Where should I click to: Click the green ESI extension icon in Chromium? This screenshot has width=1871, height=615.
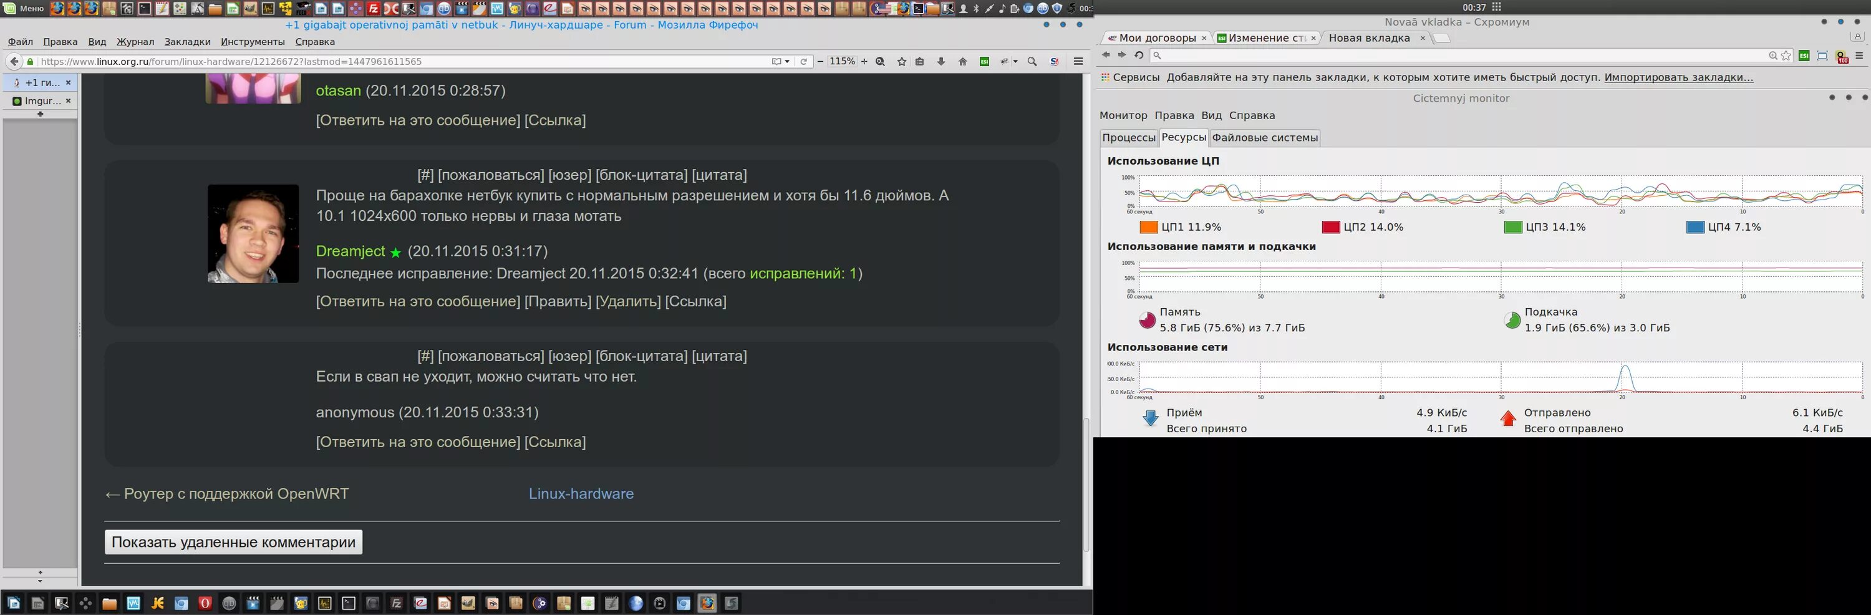tap(1804, 56)
